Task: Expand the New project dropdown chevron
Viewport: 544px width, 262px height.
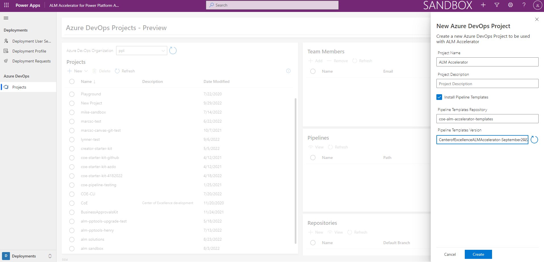Action: [x=86, y=71]
